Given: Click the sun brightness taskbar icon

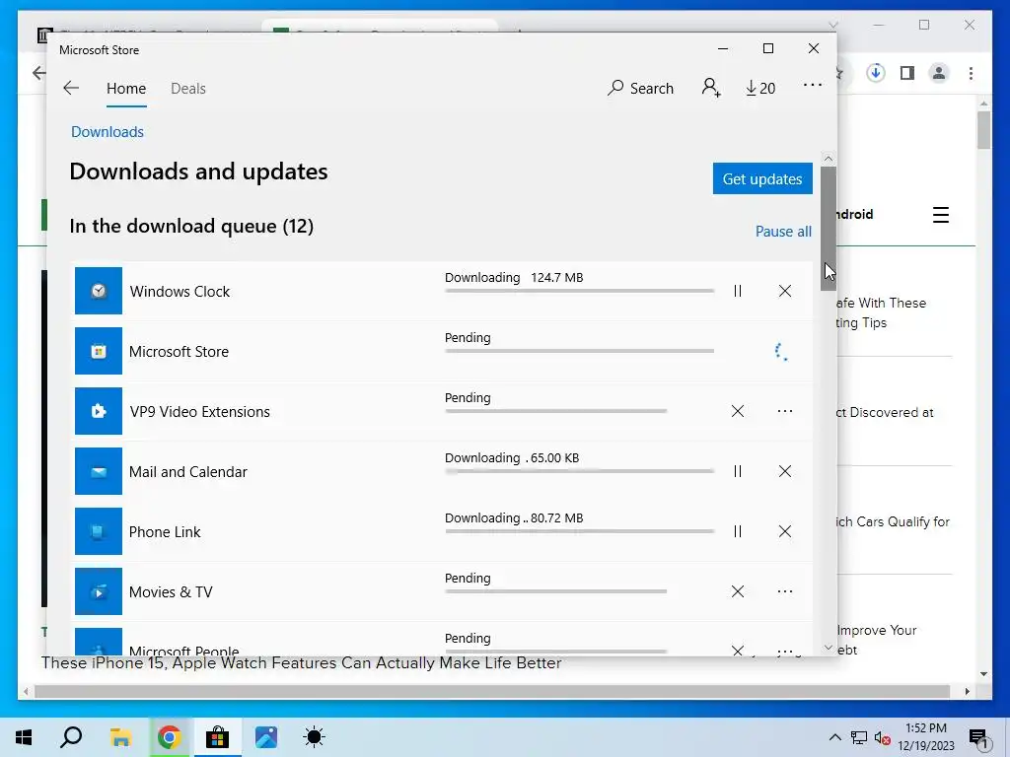Looking at the screenshot, I should [314, 737].
